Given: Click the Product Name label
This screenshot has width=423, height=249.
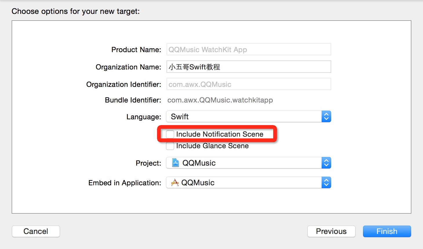Looking at the screenshot, I should (x=136, y=50).
